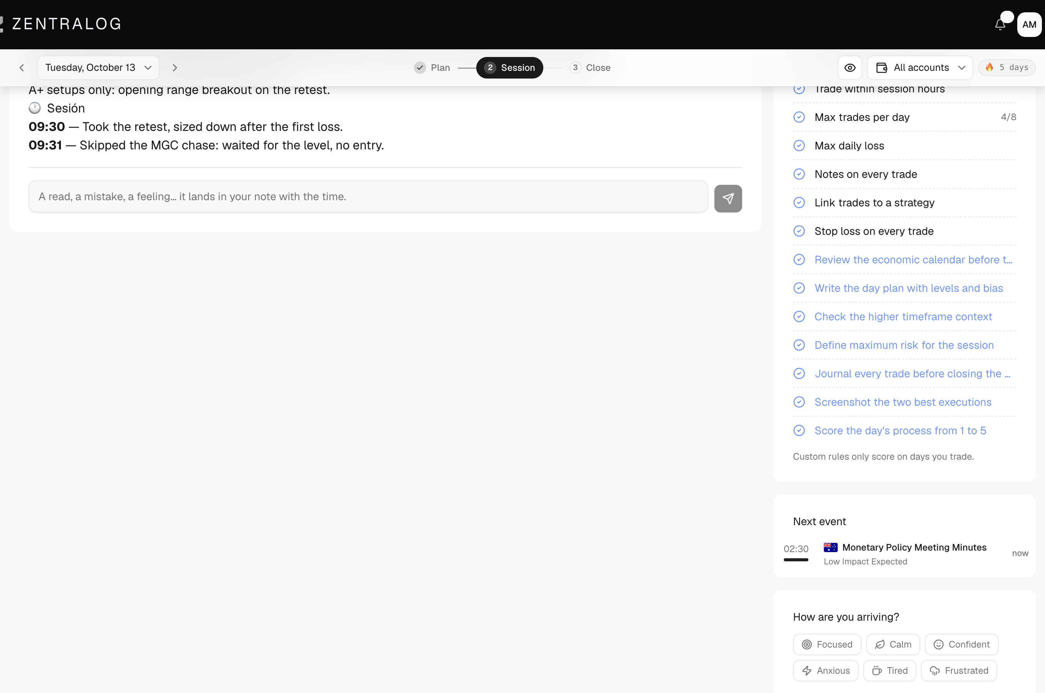Click the clock emoji beside Sesión
The height and width of the screenshot is (693, 1045).
pos(35,108)
